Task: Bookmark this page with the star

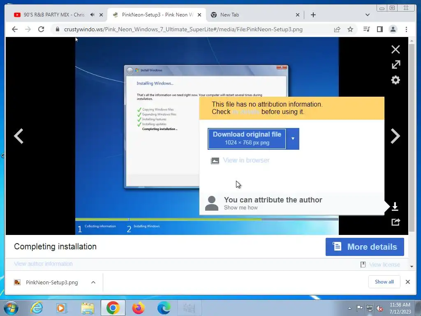Action: pos(350,29)
